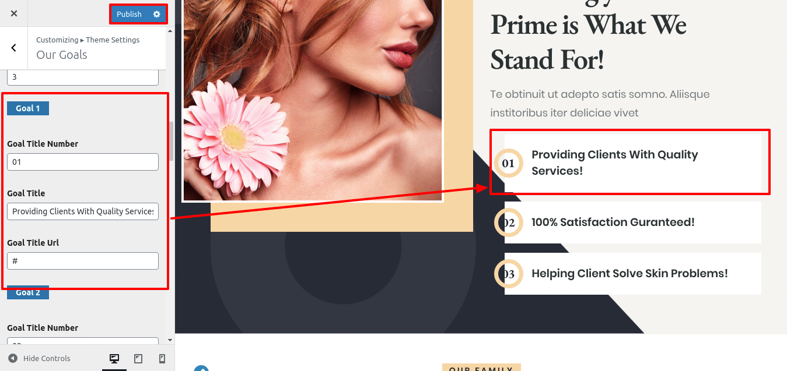Open the 100% Satisfaction Guranteed link

pos(613,222)
